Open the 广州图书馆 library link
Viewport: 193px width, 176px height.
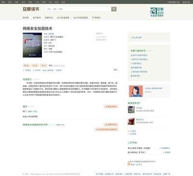pos(136,63)
